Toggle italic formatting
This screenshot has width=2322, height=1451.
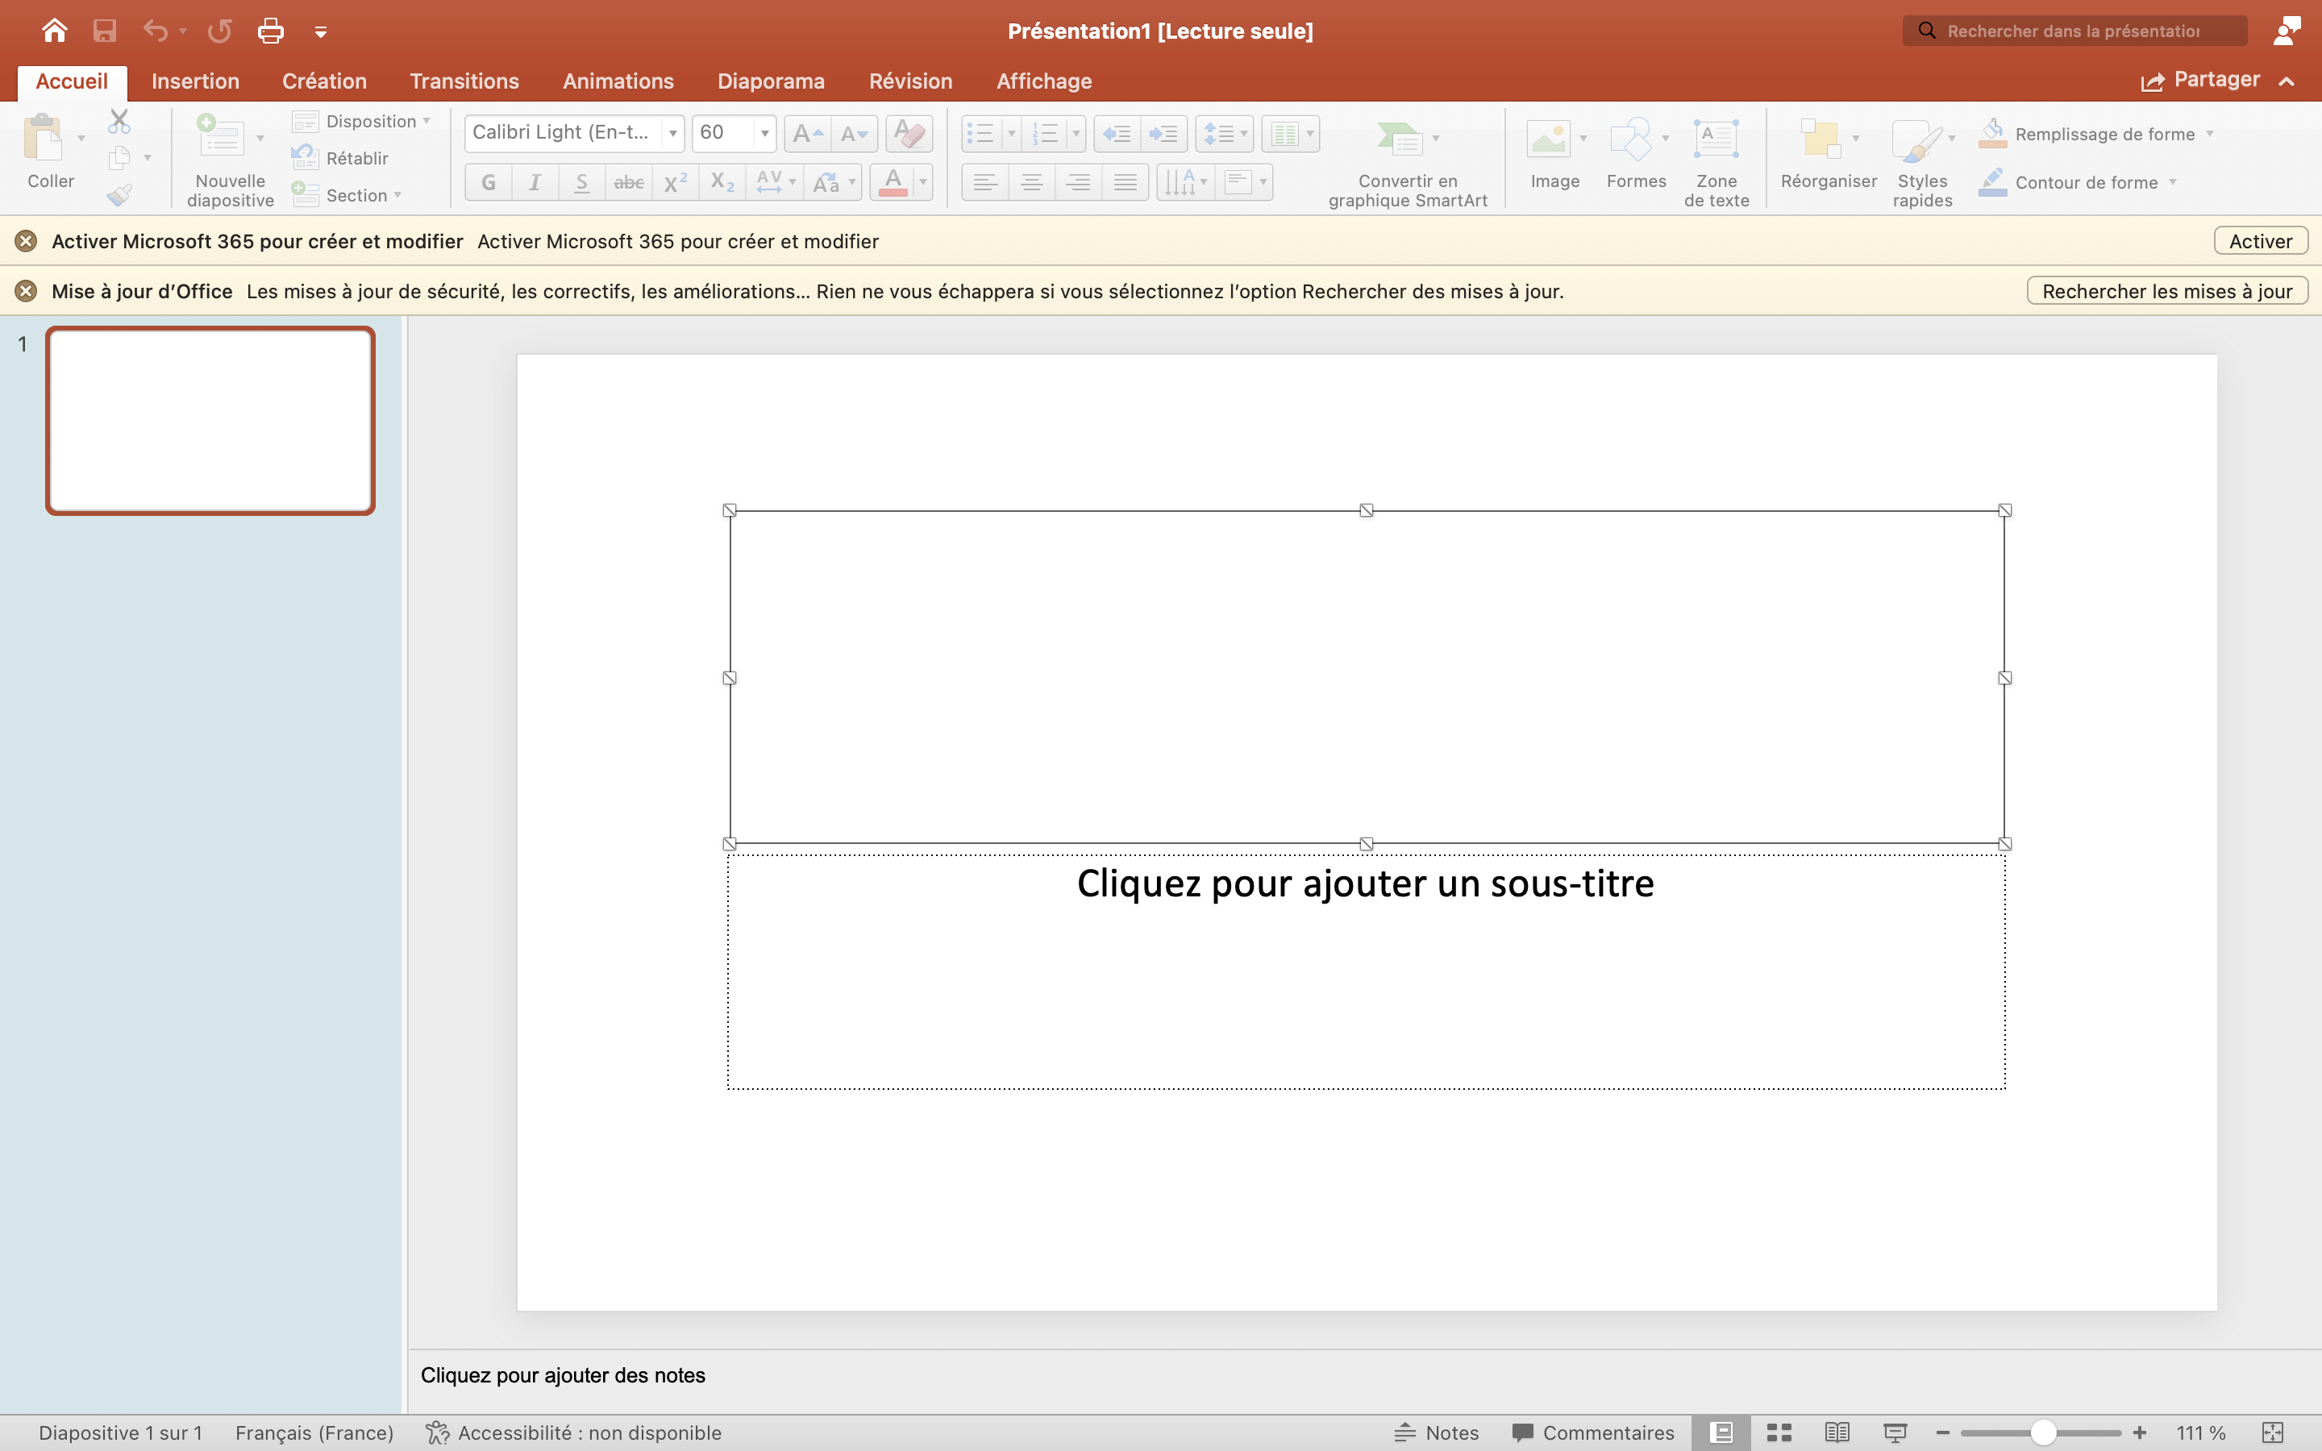(535, 182)
